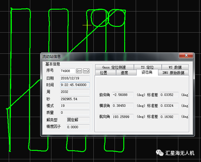Switch to the Gnss 定位测速 tab
This screenshot has height=162, width=201.
[x=114, y=67]
